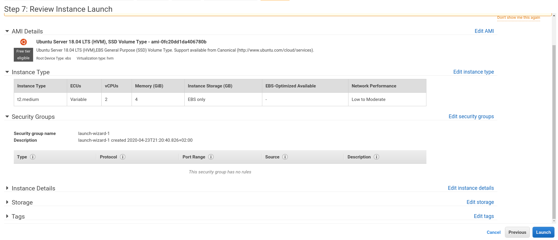
Task: Click the Variable ECUs cell
Action: click(84, 99)
